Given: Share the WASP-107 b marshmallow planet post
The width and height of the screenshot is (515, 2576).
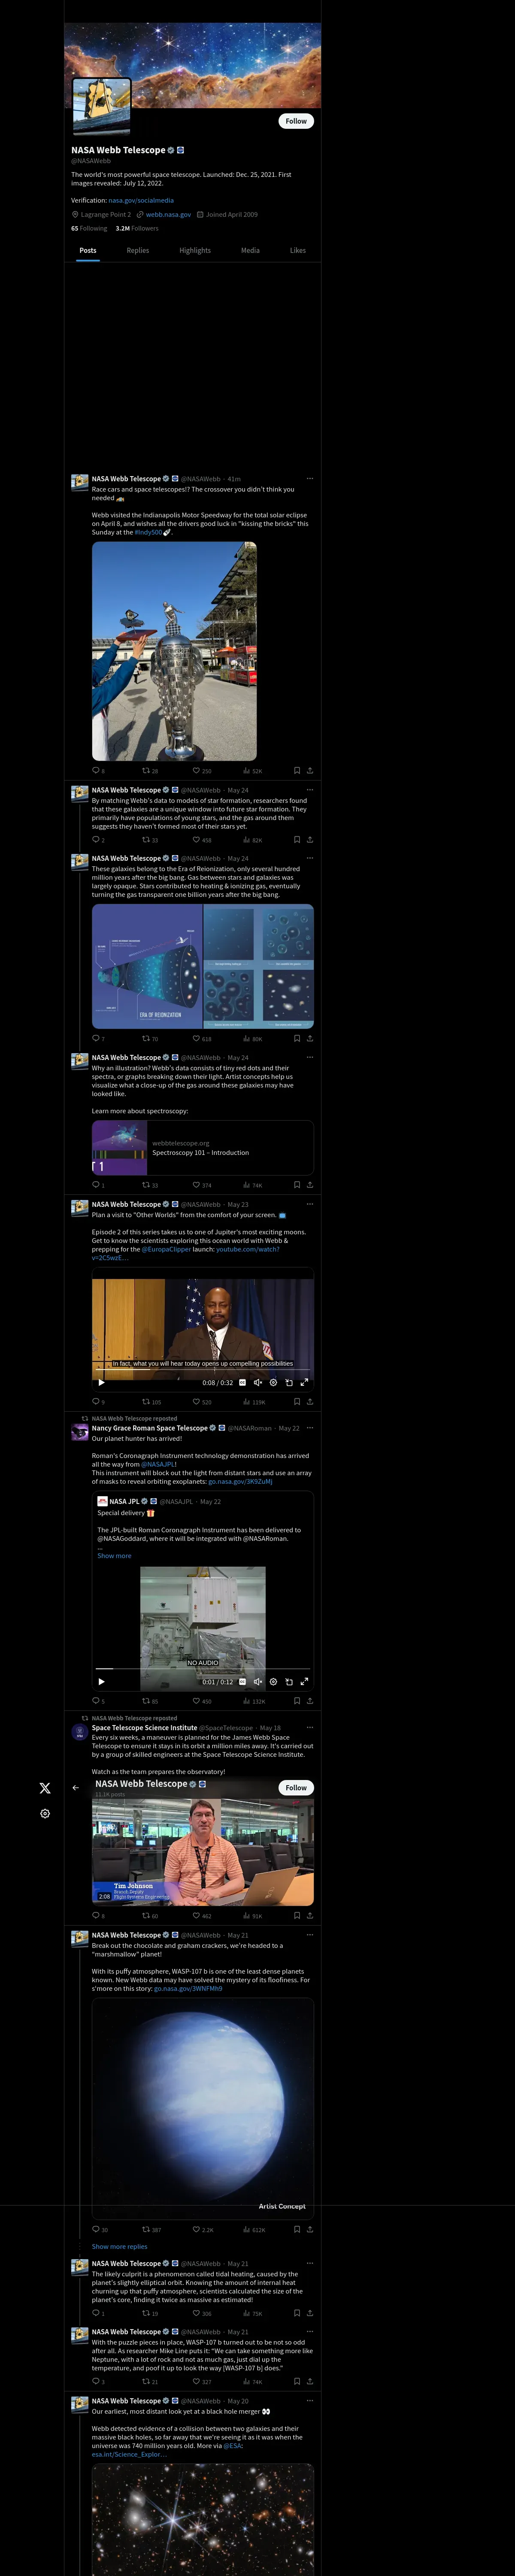Looking at the screenshot, I should 310,2229.
